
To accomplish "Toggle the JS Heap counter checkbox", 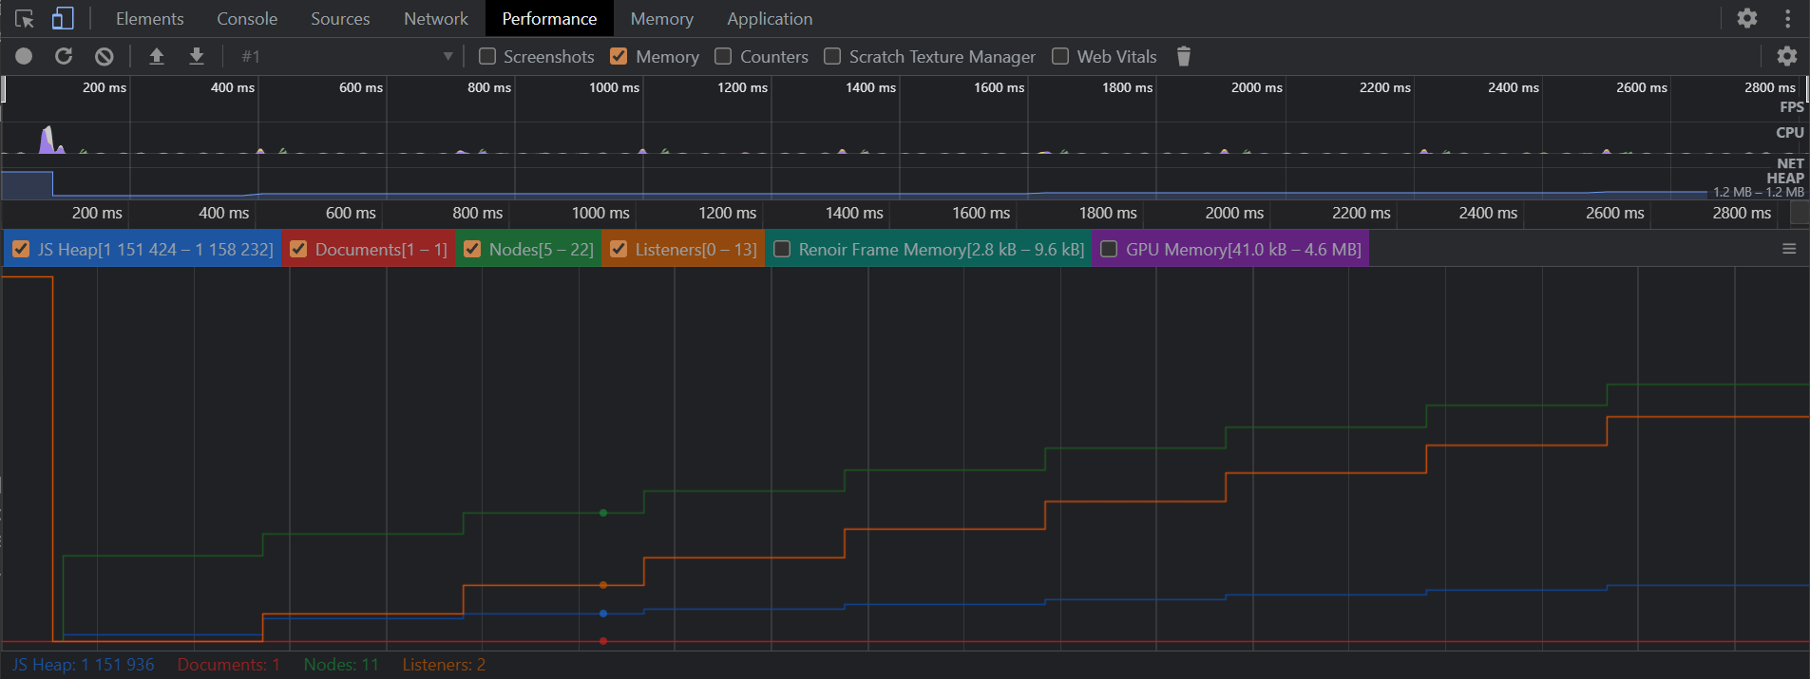I will pyautogui.click(x=21, y=250).
